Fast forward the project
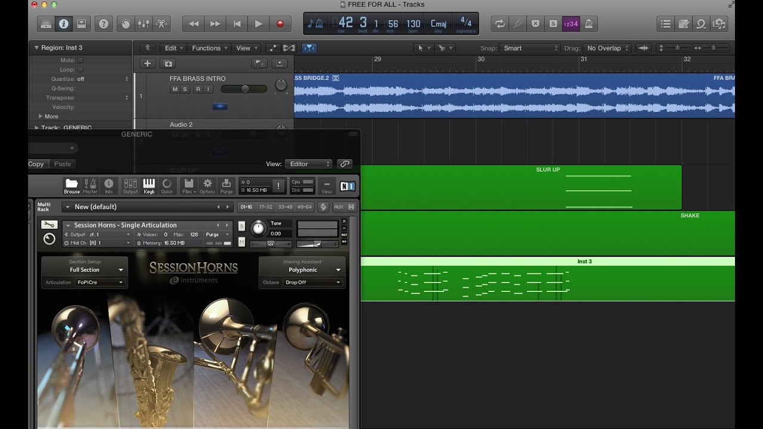Viewport: 763px width, 429px height. click(x=215, y=24)
